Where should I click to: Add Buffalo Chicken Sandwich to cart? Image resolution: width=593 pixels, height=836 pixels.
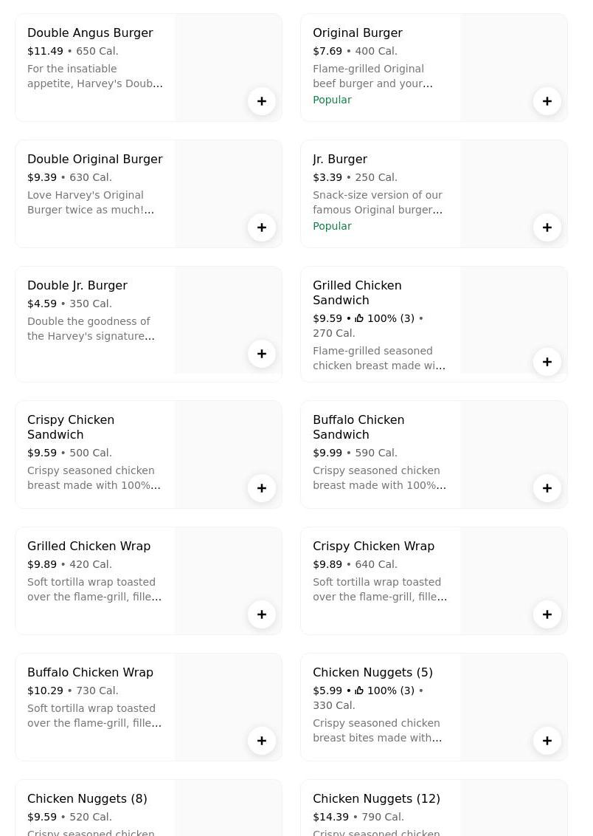547,488
